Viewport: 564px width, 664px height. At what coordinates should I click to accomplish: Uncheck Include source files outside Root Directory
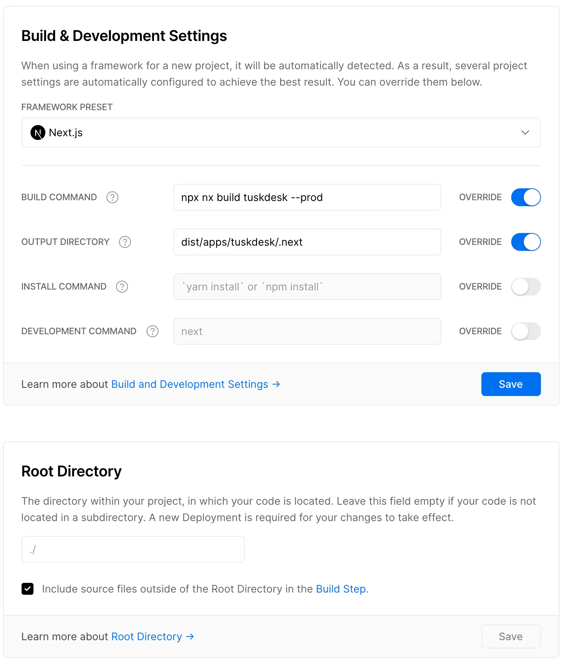(28, 589)
